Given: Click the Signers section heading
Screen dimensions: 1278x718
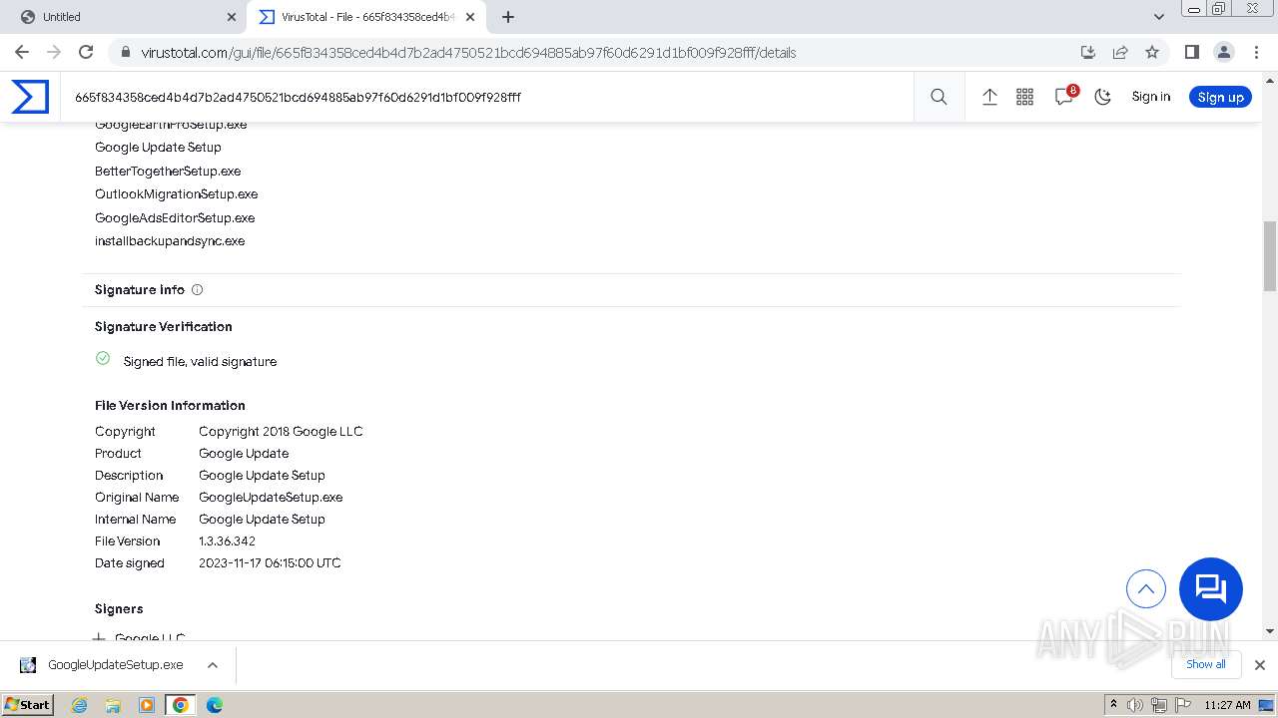Looking at the screenshot, I should pos(119,609).
